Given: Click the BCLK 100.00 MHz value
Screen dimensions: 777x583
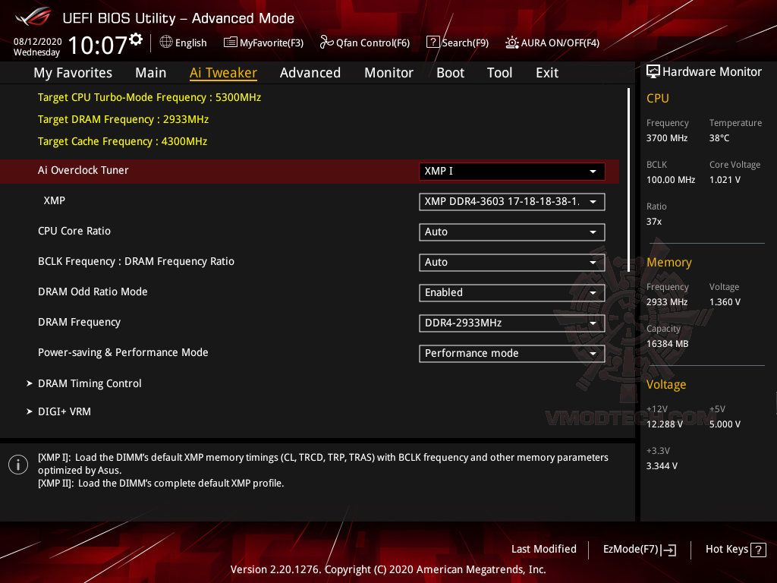Looking at the screenshot, I should (x=671, y=180).
